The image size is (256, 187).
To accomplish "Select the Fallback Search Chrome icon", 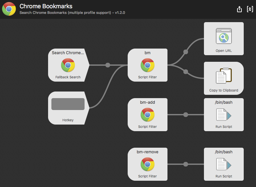I will (x=68, y=65).
